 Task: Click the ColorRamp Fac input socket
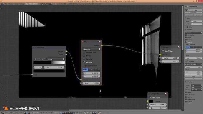click(32, 75)
